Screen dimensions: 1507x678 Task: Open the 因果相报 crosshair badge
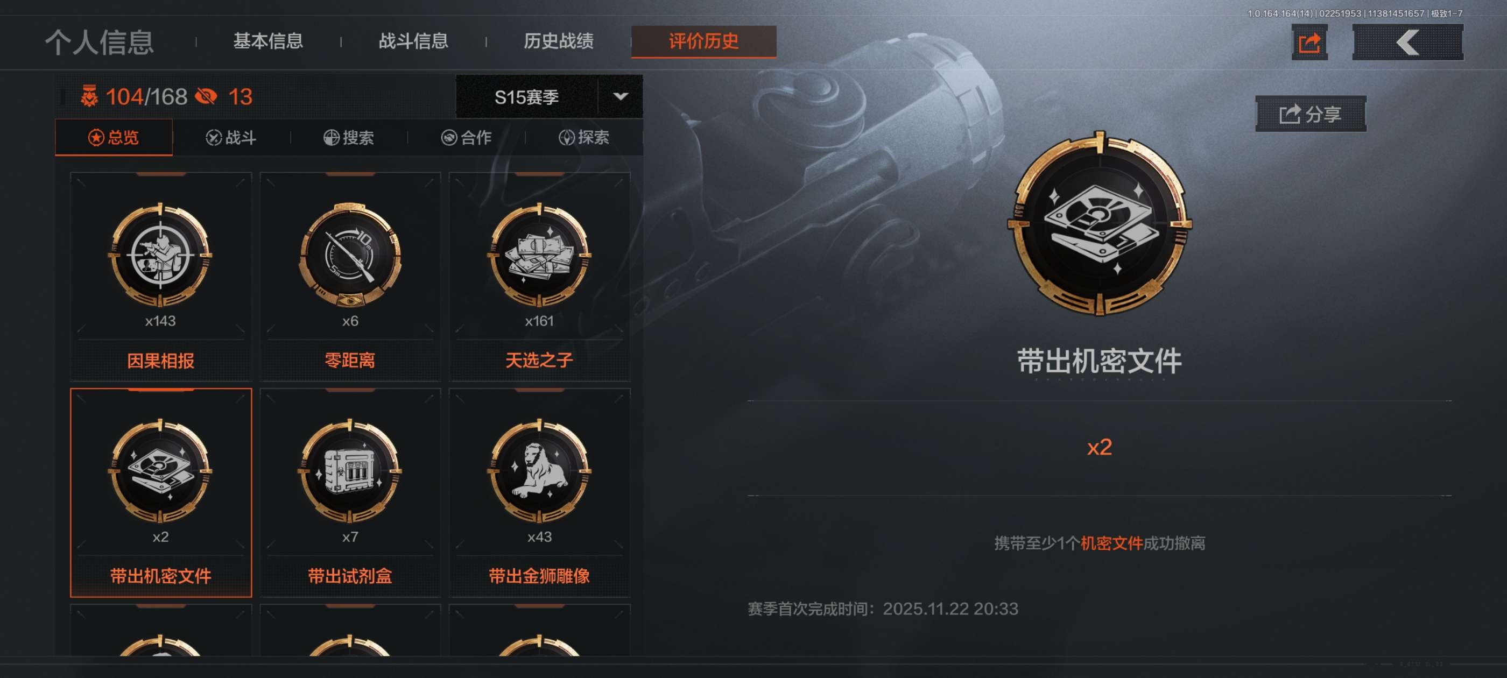click(x=160, y=276)
